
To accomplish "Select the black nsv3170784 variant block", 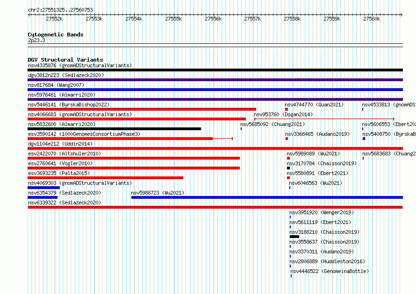I will click(288, 168).
